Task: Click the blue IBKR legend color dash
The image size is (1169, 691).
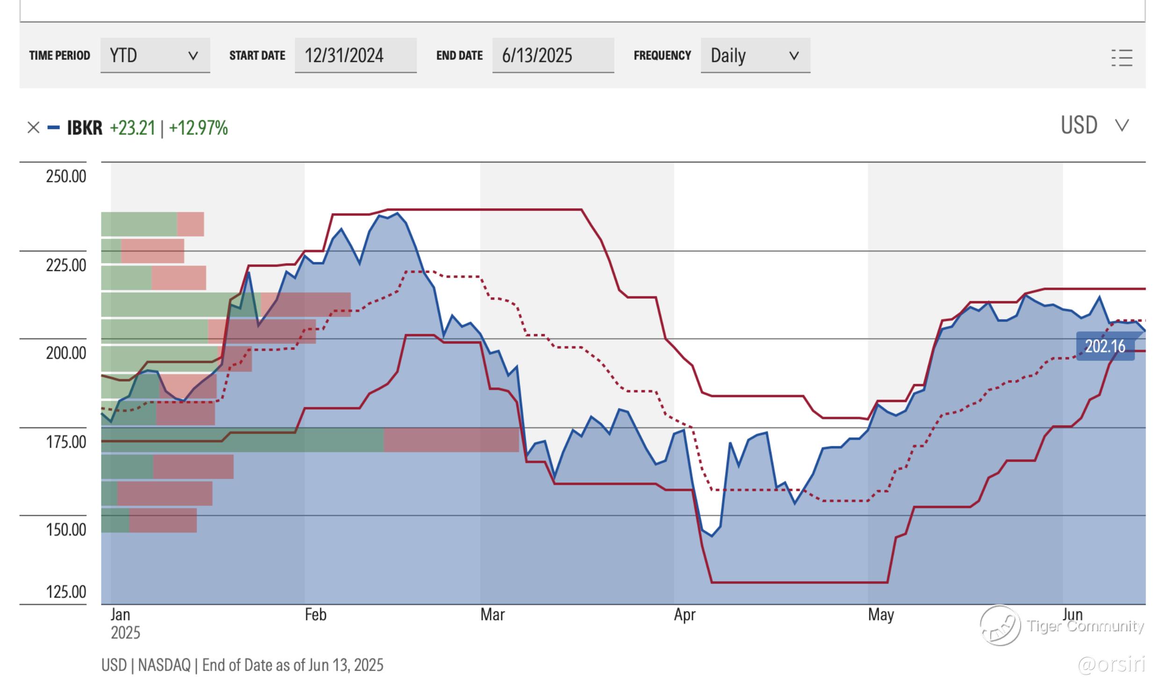Action: 54,128
